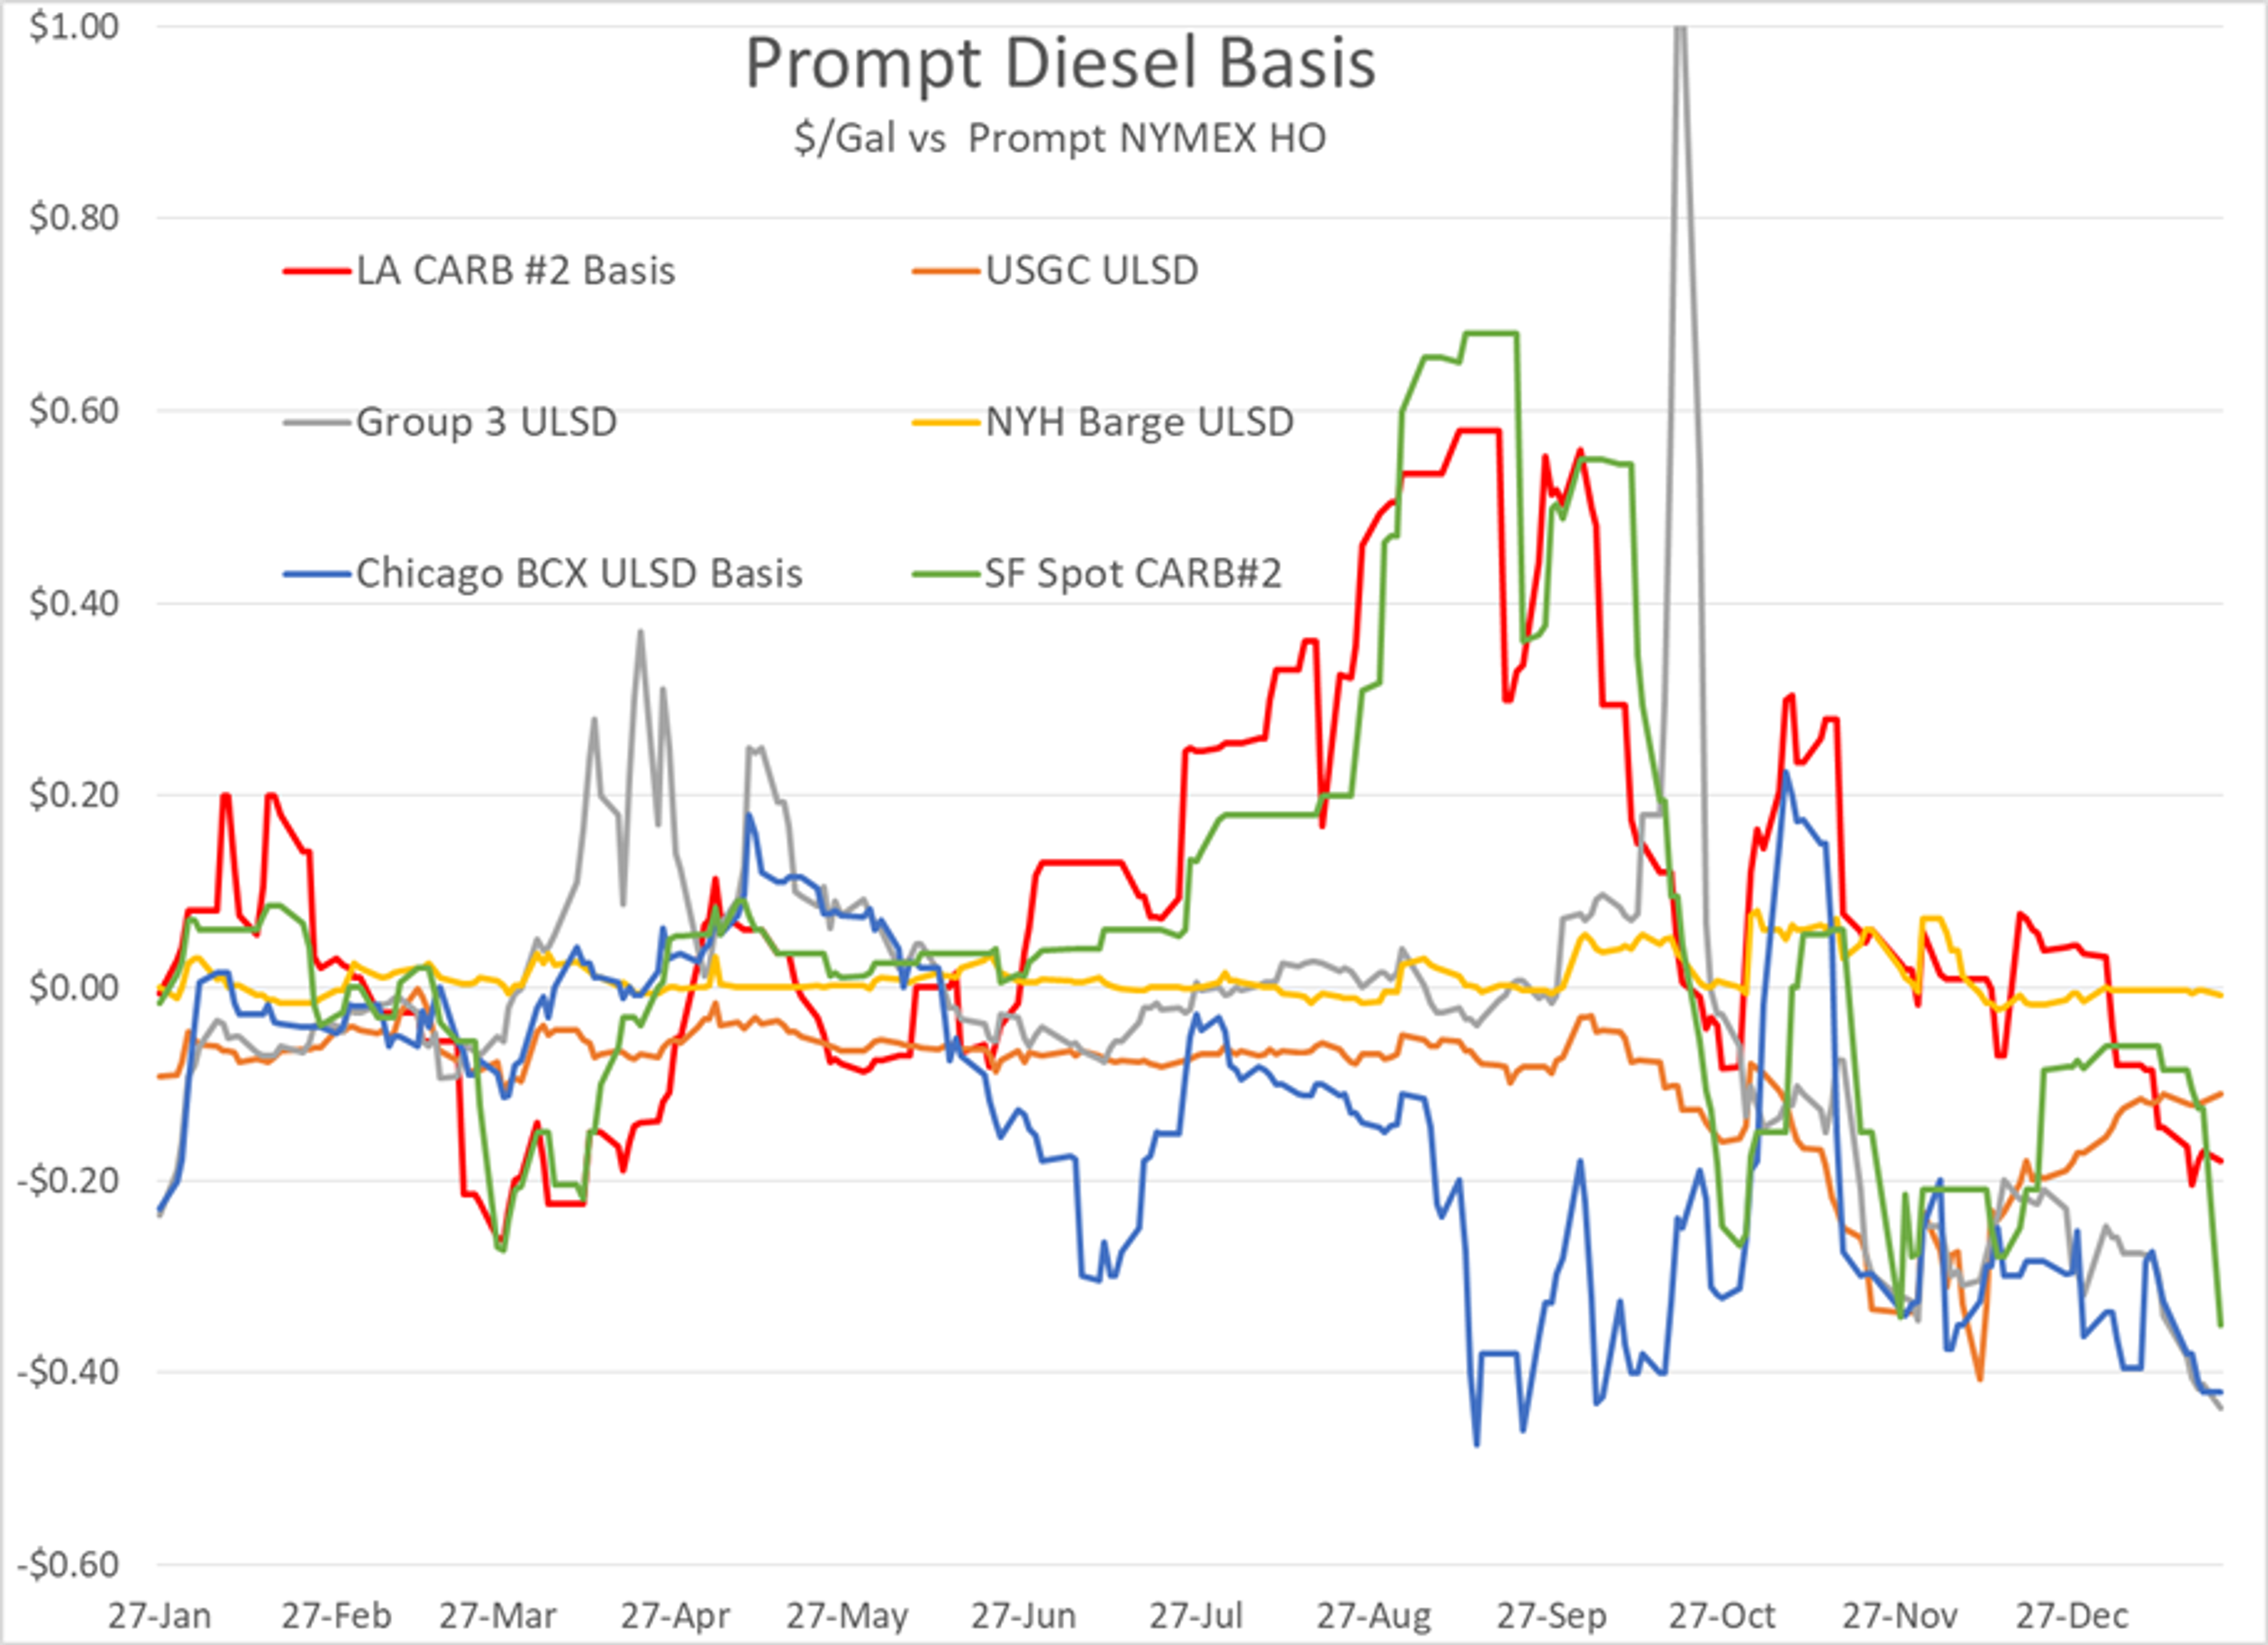Click the $0.40 y-axis label
The image size is (2268, 1645).
coord(74,603)
